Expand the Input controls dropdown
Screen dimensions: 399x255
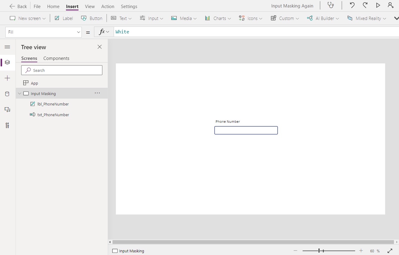(x=152, y=18)
